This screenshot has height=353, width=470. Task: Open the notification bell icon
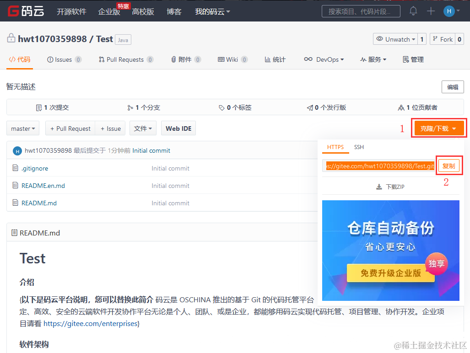click(413, 11)
